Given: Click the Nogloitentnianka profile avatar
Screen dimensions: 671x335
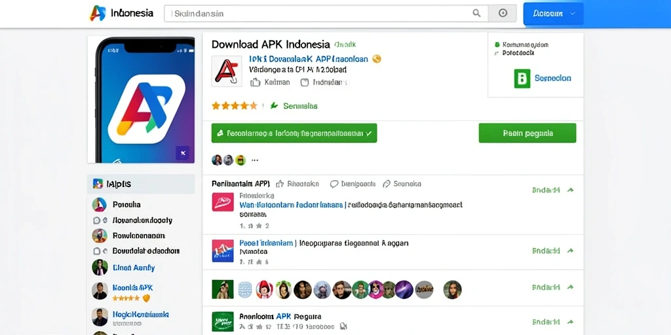Looking at the screenshot, I should click(x=100, y=317).
